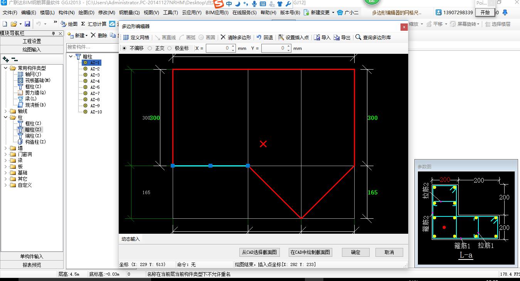Expand the 基础 tree node
The width and height of the screenshot is (520, 281).
coord(5,173)
